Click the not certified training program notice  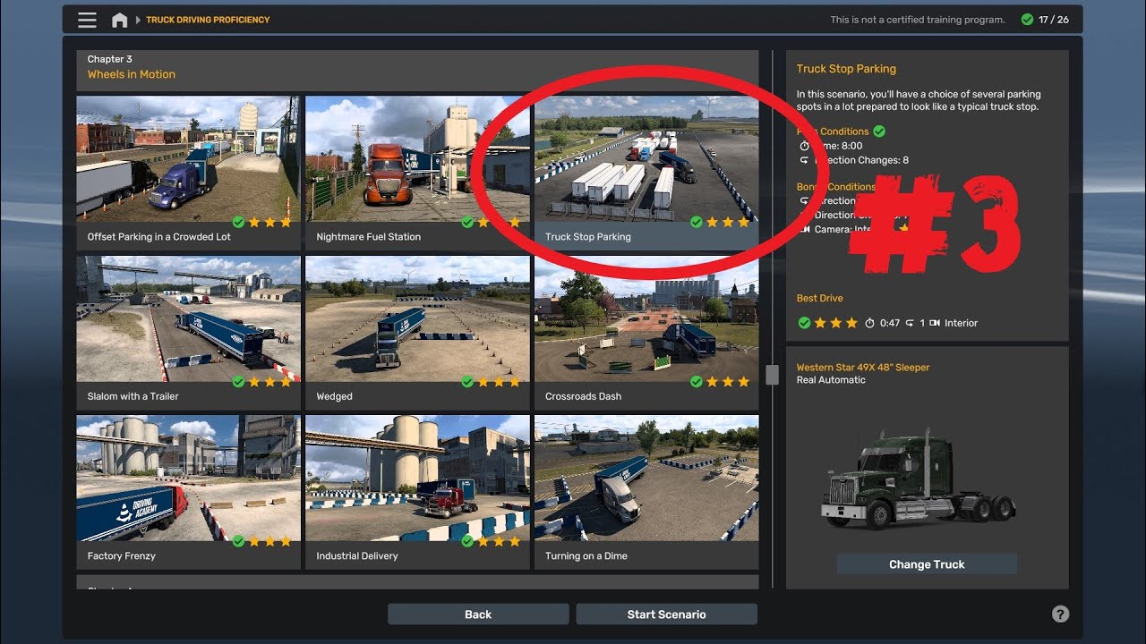918,20
